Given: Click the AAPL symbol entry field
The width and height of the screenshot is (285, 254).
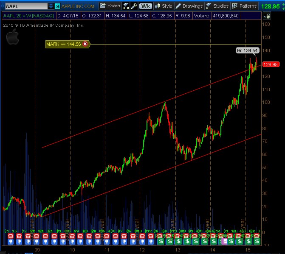Looking at the screenshot, I should (26, 6).
